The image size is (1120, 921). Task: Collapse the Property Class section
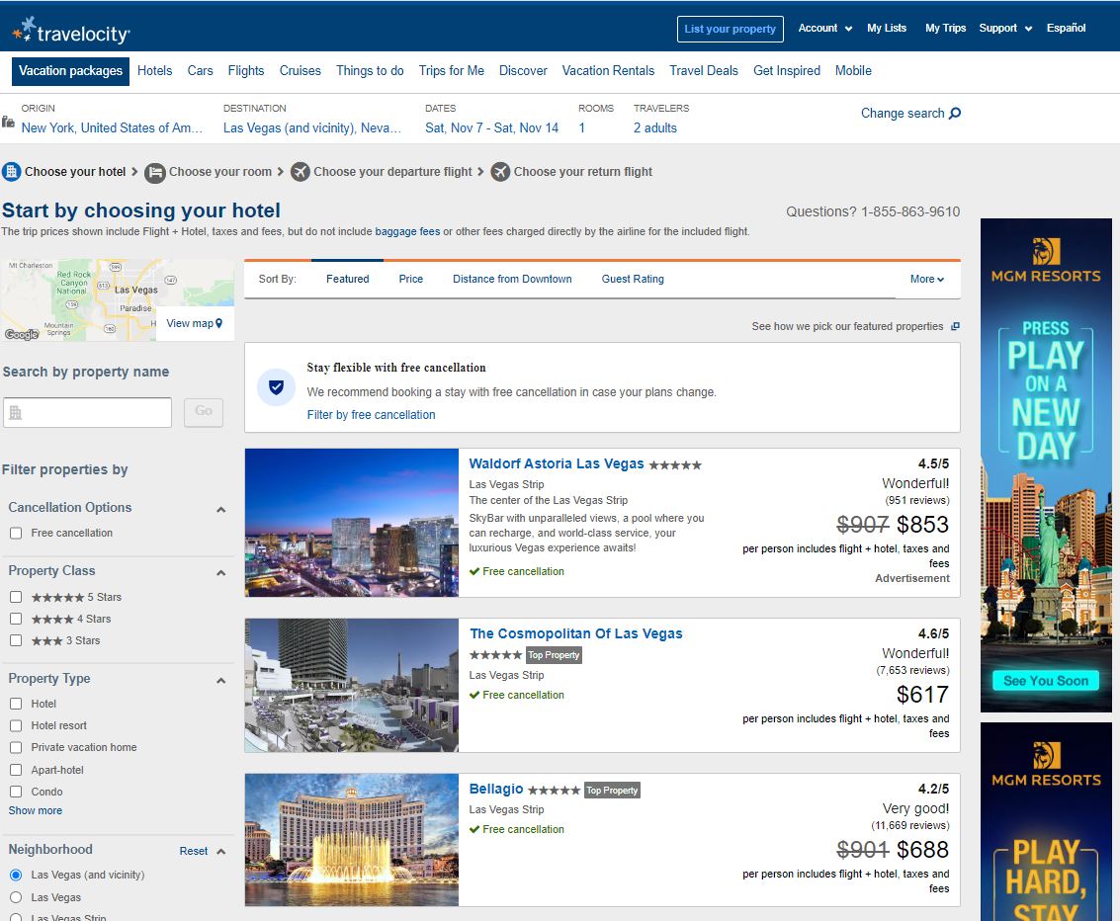pos(220,572)
